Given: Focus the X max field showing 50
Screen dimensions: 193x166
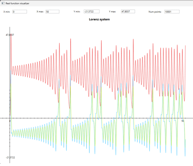Looking at the screenshot, I should (x=52, y=12).
